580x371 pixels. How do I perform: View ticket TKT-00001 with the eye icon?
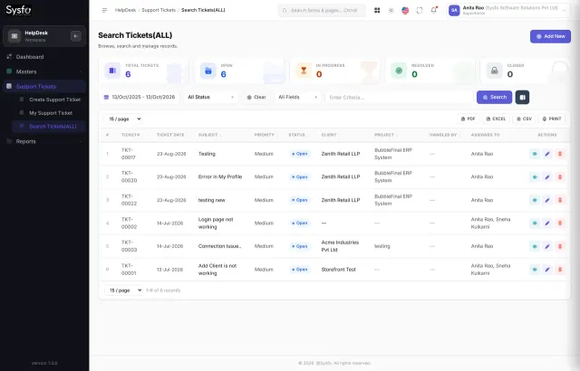tap(535, 270)
